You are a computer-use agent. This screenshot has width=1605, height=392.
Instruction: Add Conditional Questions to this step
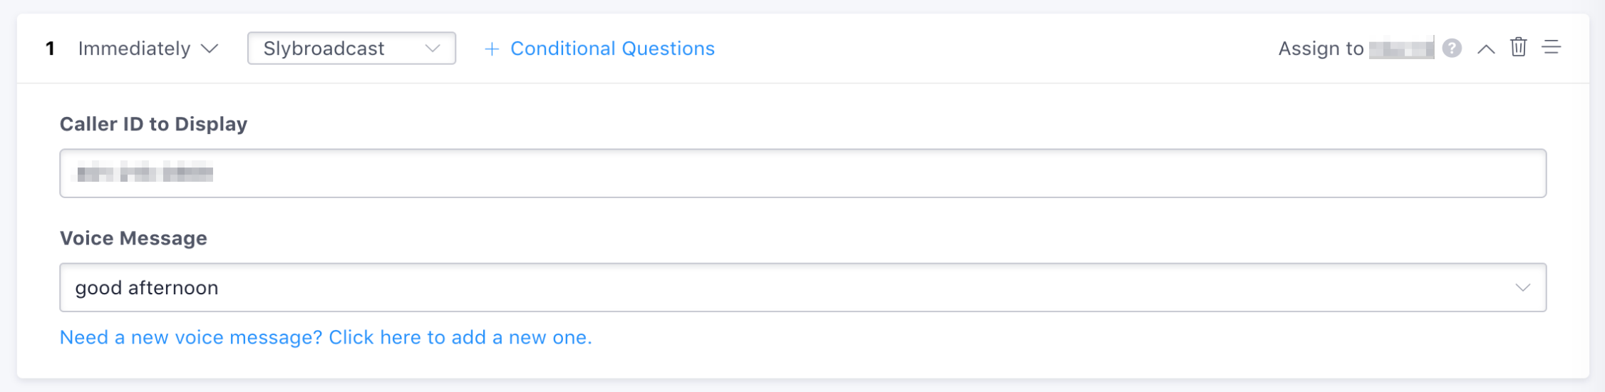coord(612,48)
